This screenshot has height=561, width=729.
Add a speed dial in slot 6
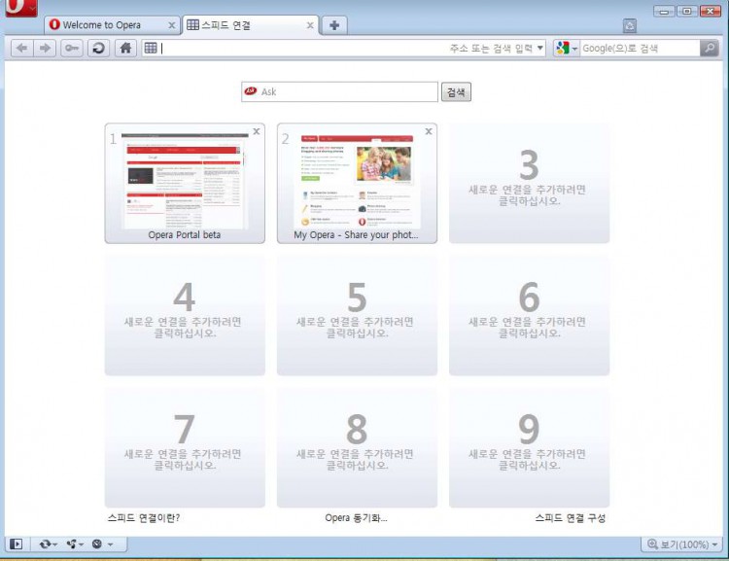tap(529, 315)
